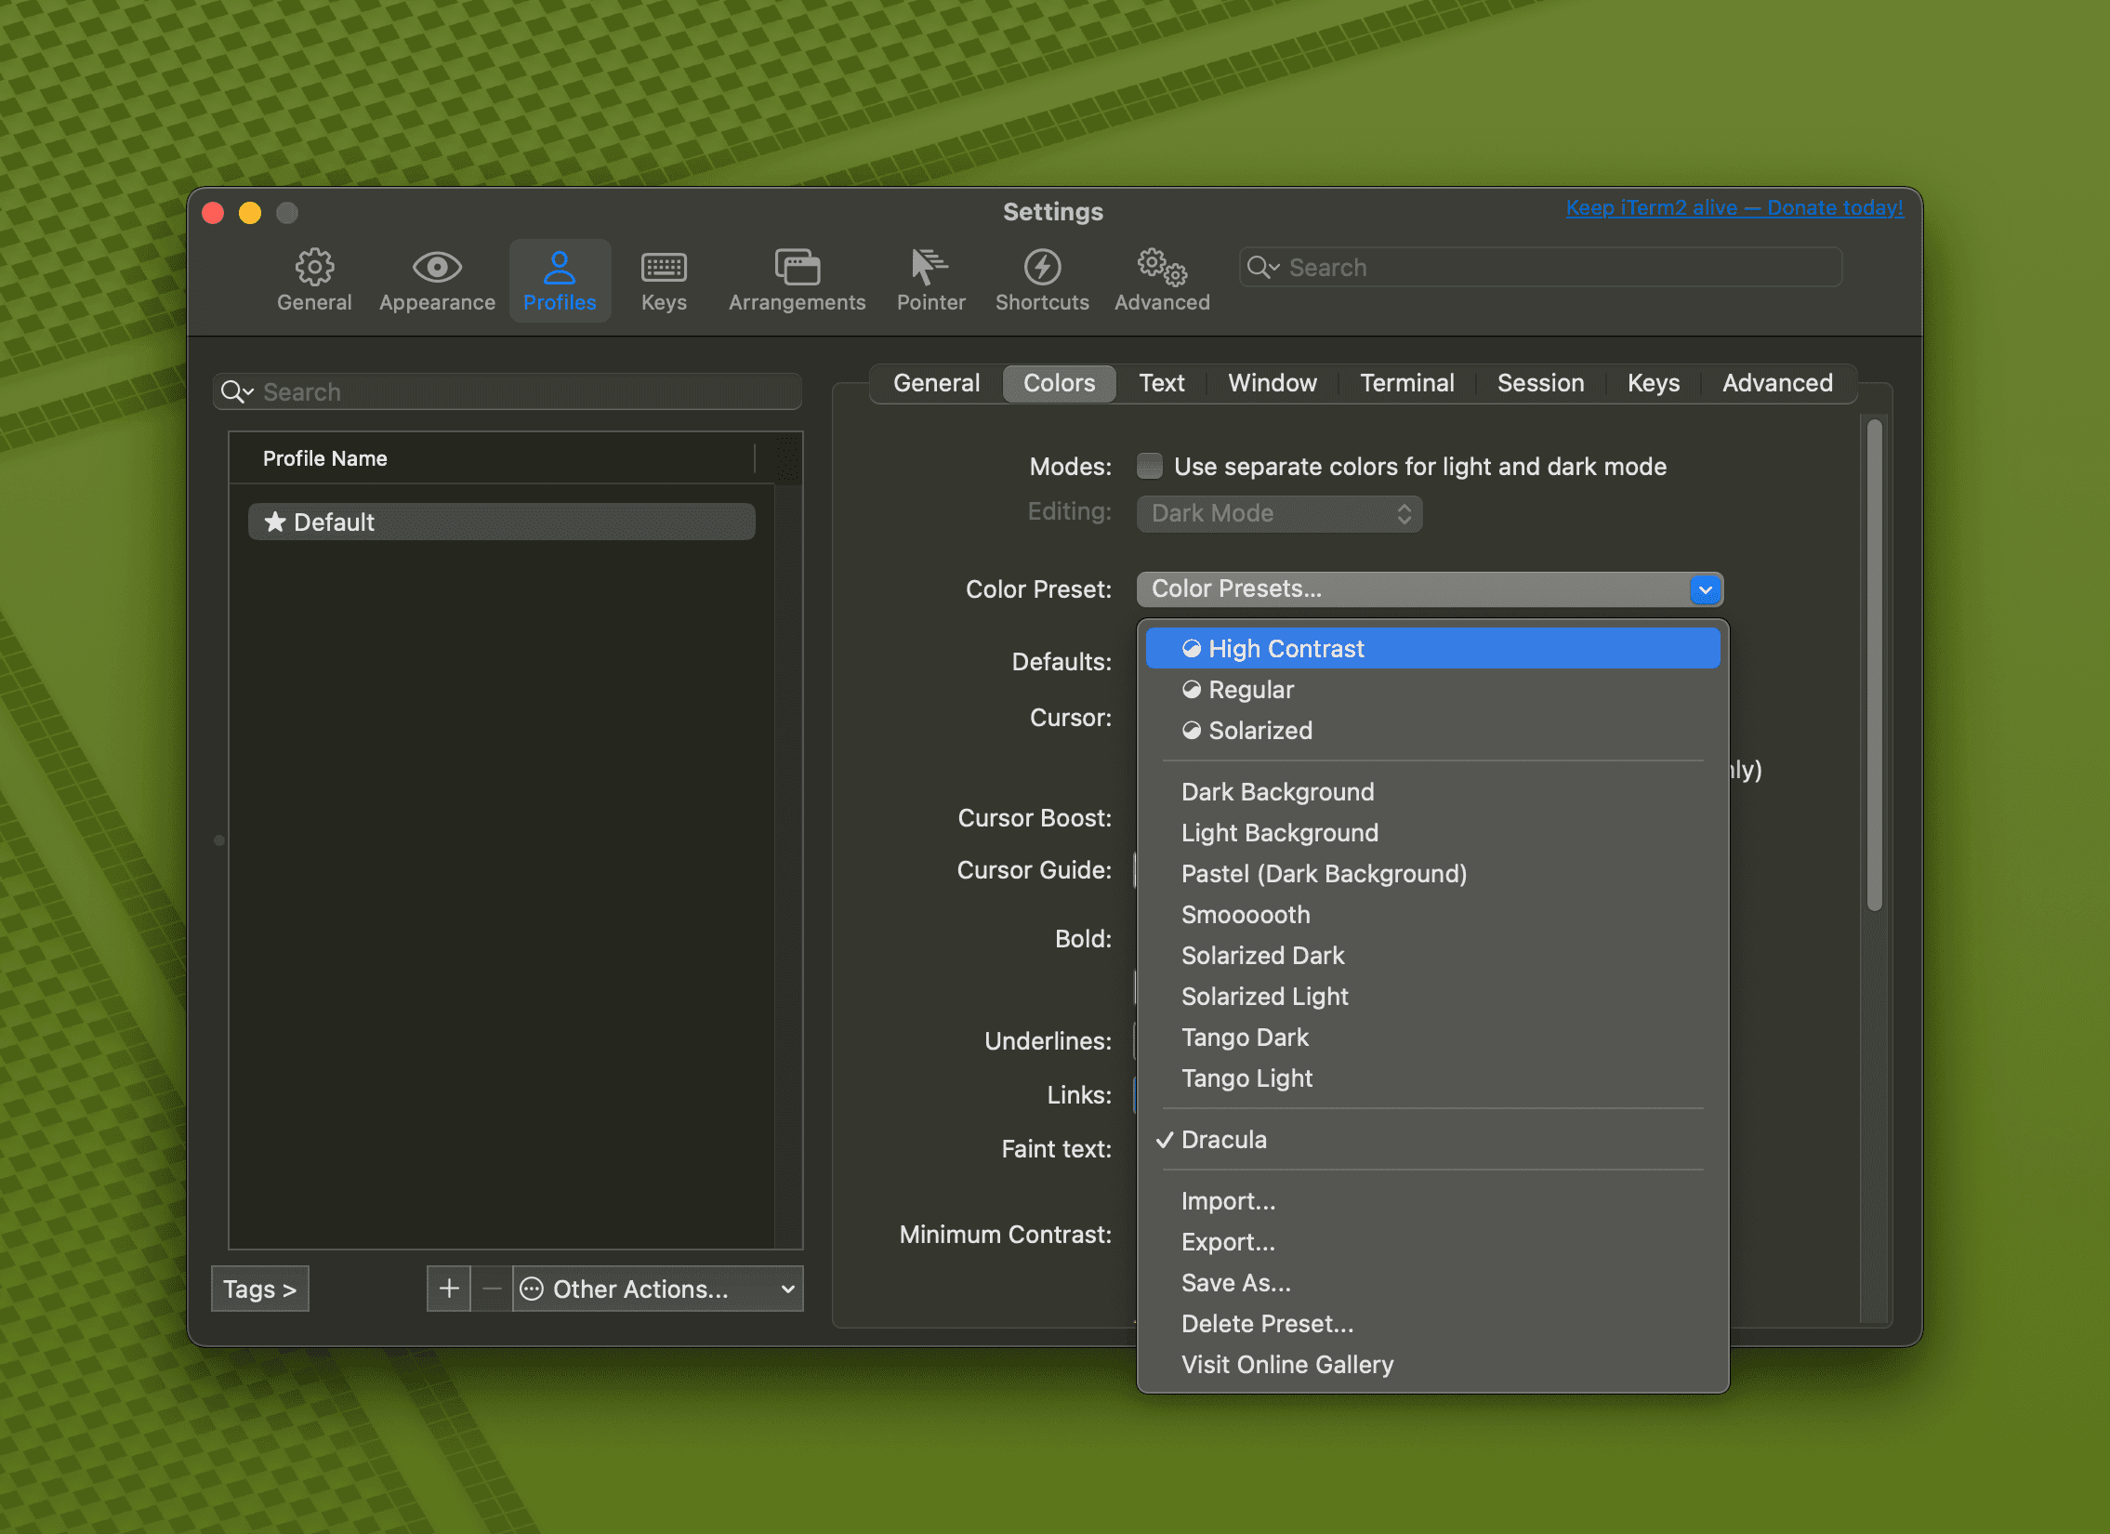
Task: Click the profile list search field
Action: (507, 391)
